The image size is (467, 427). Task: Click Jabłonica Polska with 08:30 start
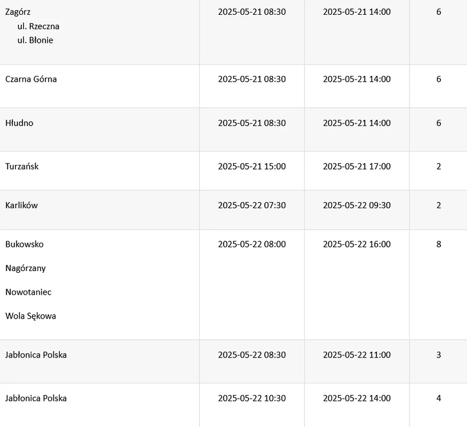click(x=36, y=355)
